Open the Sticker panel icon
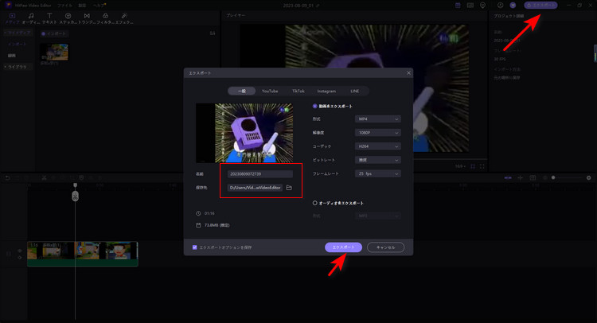This screenshot has width=597, height=323. [x=68, y=17]
